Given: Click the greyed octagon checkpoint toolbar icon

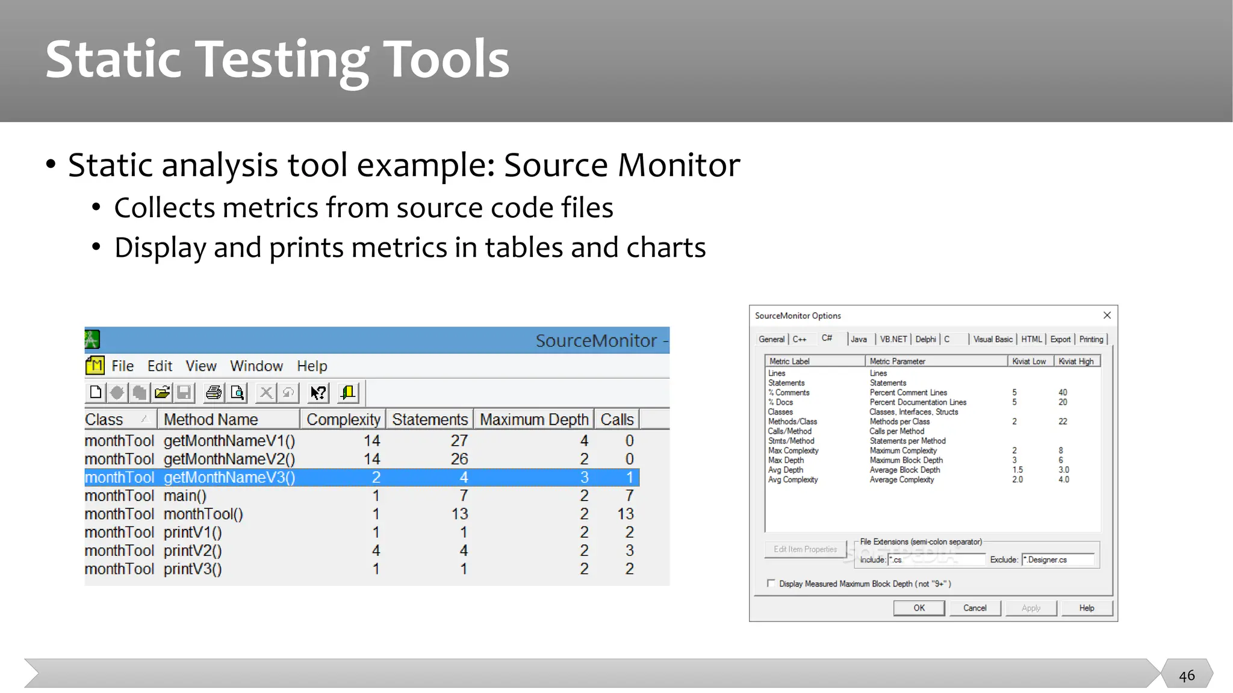Looking at the screenshot, I should click(117, 393).
